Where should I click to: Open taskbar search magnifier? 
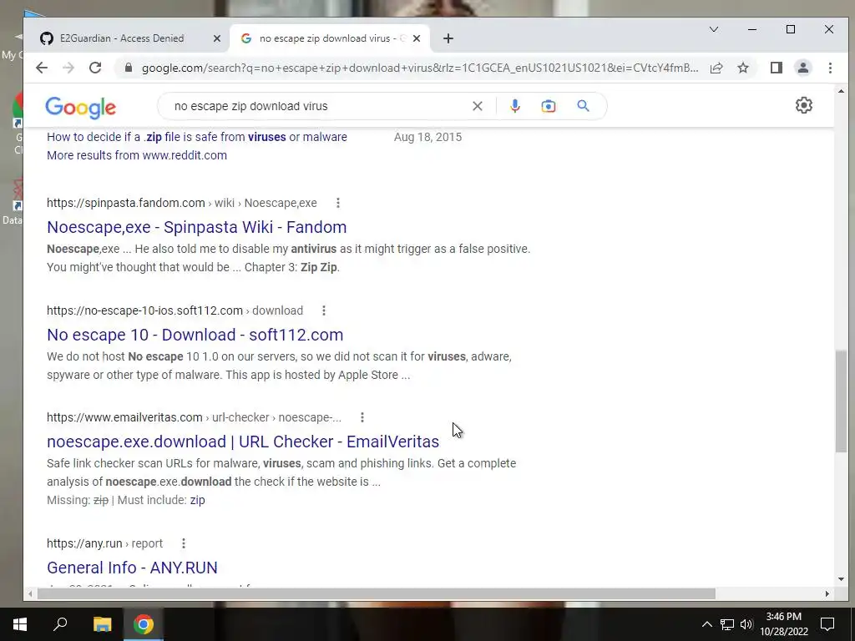(x=60, y=624)
